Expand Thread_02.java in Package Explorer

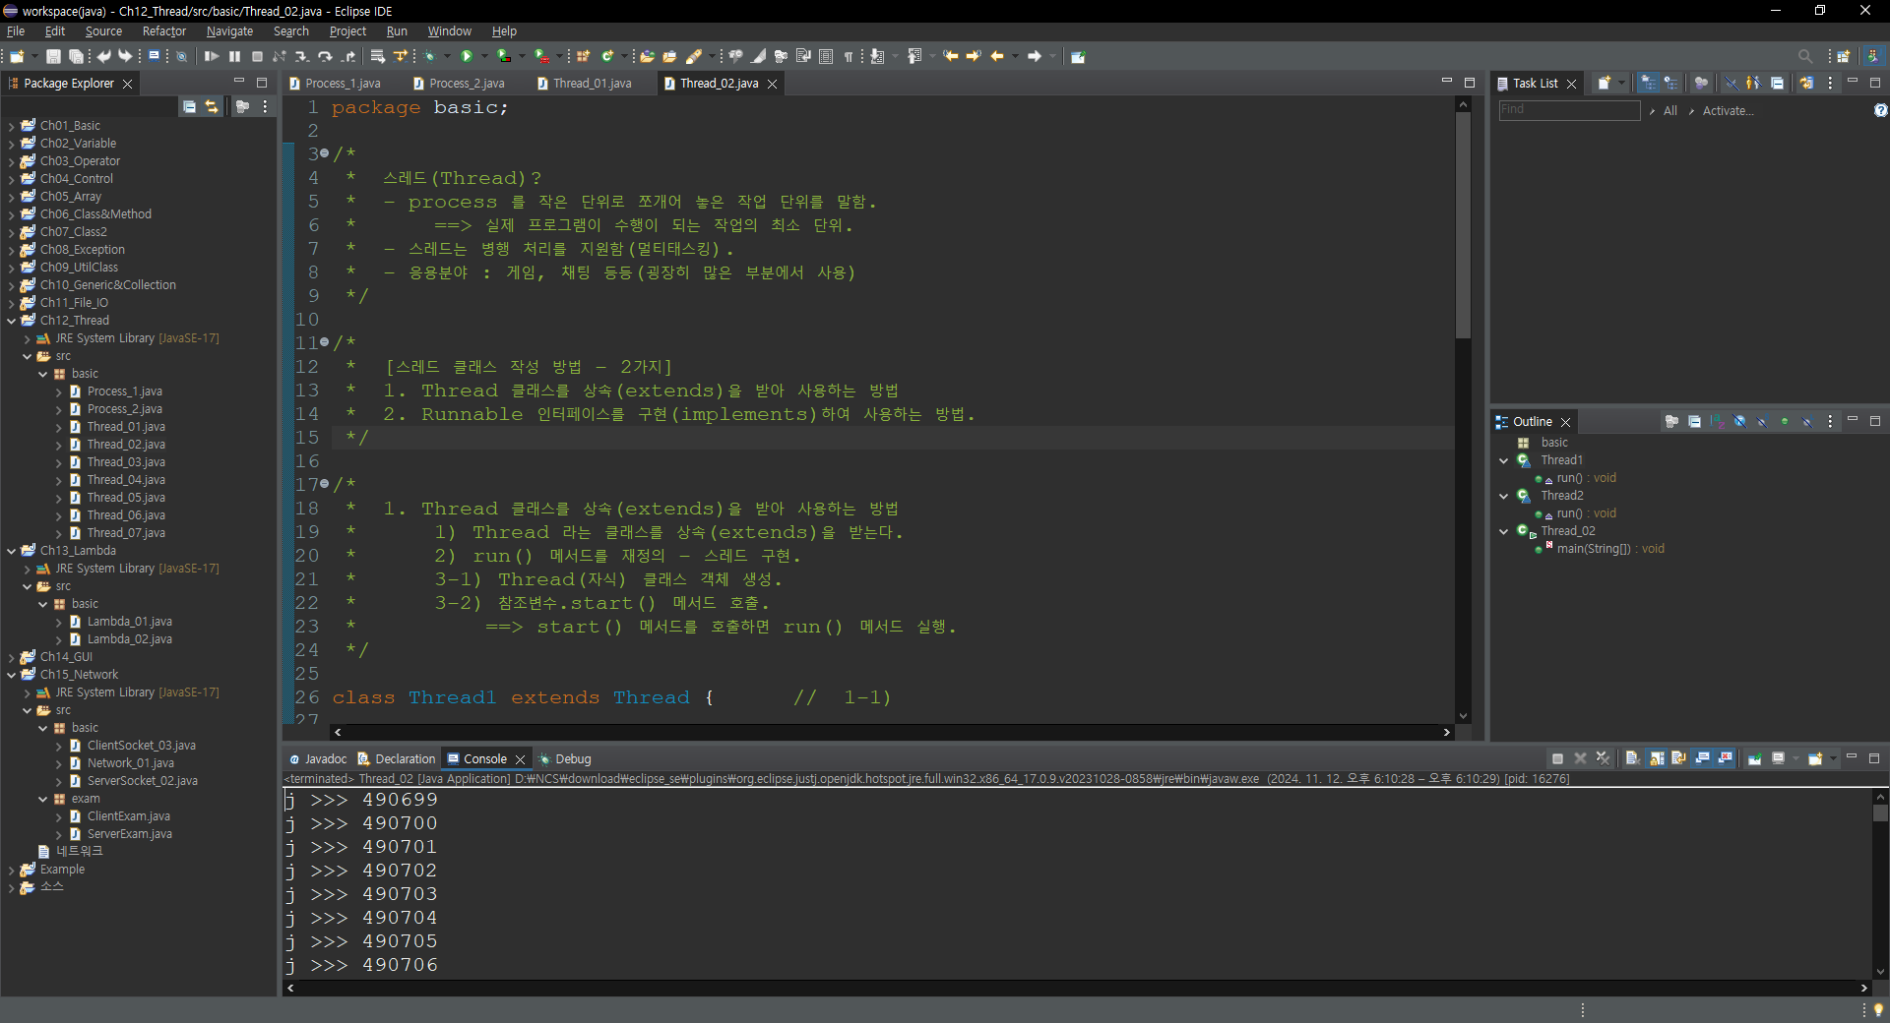[58, 445]
